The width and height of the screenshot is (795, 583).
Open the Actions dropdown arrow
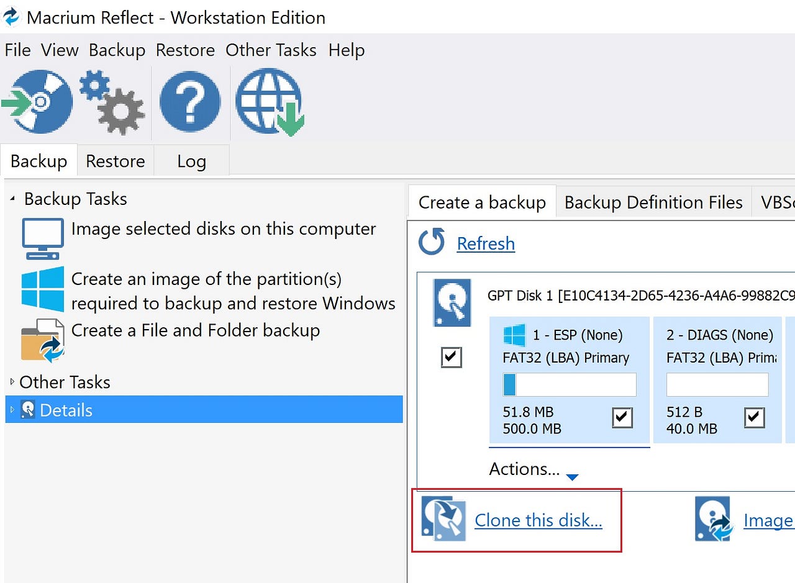[573, 477]
